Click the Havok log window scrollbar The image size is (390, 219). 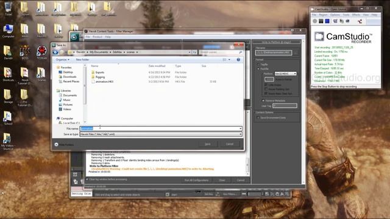point(247,164)
